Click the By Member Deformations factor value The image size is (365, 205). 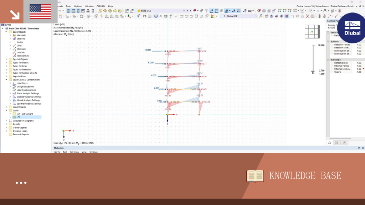coord(359,63)
